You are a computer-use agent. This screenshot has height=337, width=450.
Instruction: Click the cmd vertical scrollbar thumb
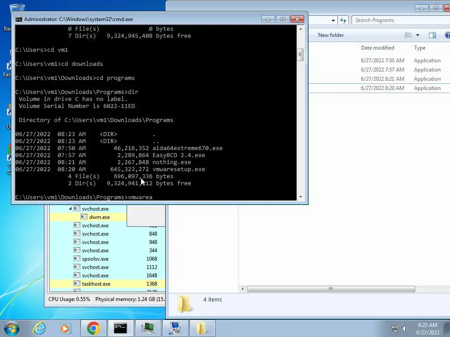click(x=301, y=54)
